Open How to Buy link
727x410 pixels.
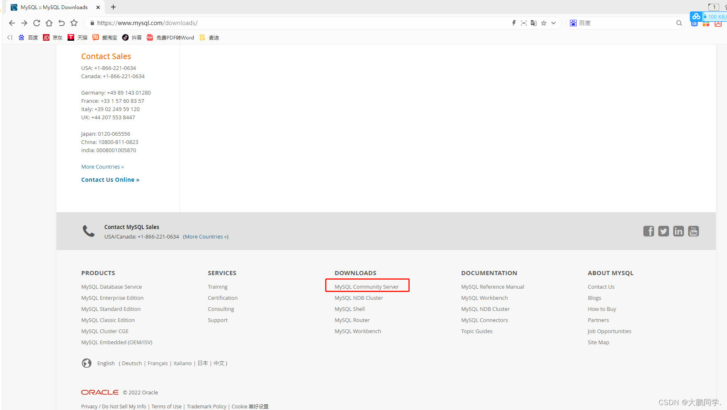click(602, 309)
